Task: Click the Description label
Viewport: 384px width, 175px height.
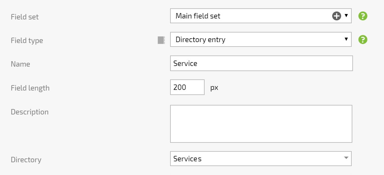Action: 30,112
